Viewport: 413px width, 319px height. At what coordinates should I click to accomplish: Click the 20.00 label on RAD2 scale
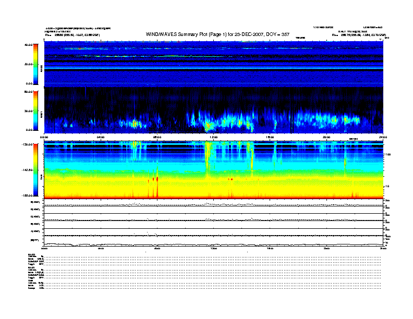point(29,64)
